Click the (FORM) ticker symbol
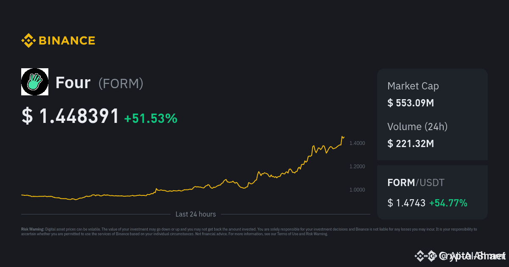This screenshot has height=267, width=509. [121, 83]
